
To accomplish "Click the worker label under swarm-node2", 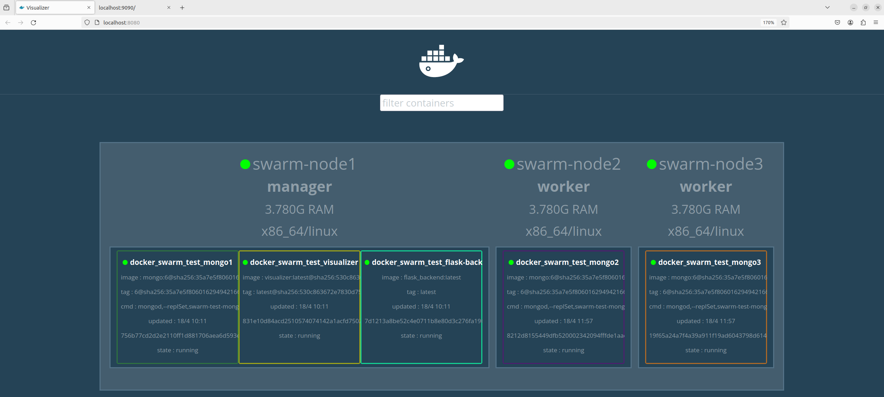I will pyautogui.click(x=563, y=187).
